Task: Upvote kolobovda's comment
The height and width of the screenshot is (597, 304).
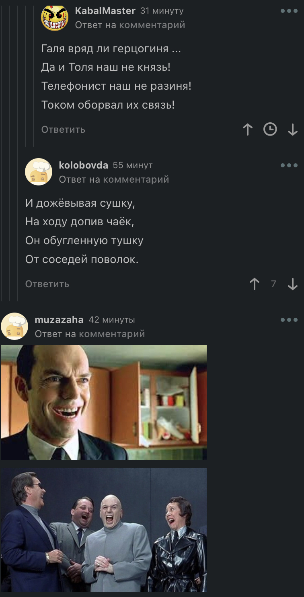Action: [x=254, y=284]
